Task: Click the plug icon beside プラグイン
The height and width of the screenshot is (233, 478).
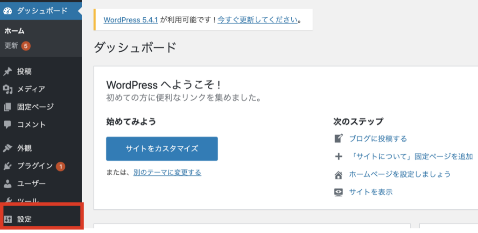Action: pos(7,166)
